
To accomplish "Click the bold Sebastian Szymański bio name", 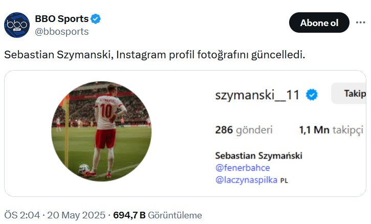I will [x=258, y=155].
